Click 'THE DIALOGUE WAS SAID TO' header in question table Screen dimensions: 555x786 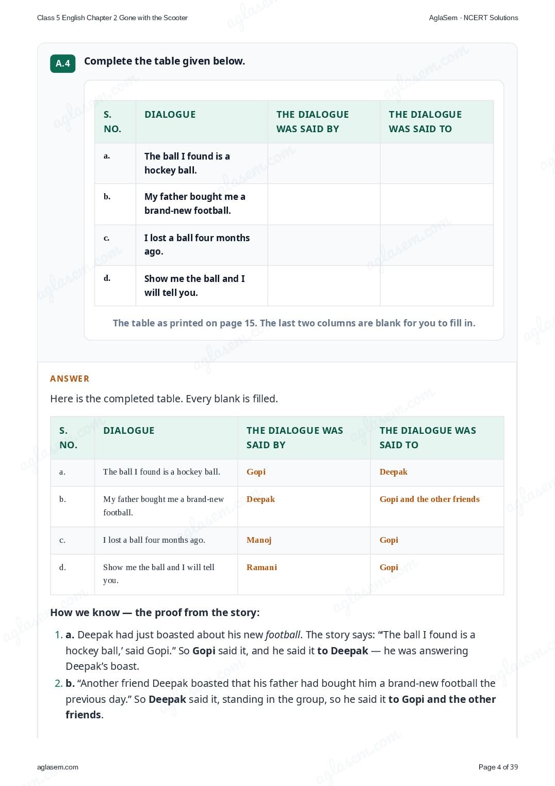425,121
